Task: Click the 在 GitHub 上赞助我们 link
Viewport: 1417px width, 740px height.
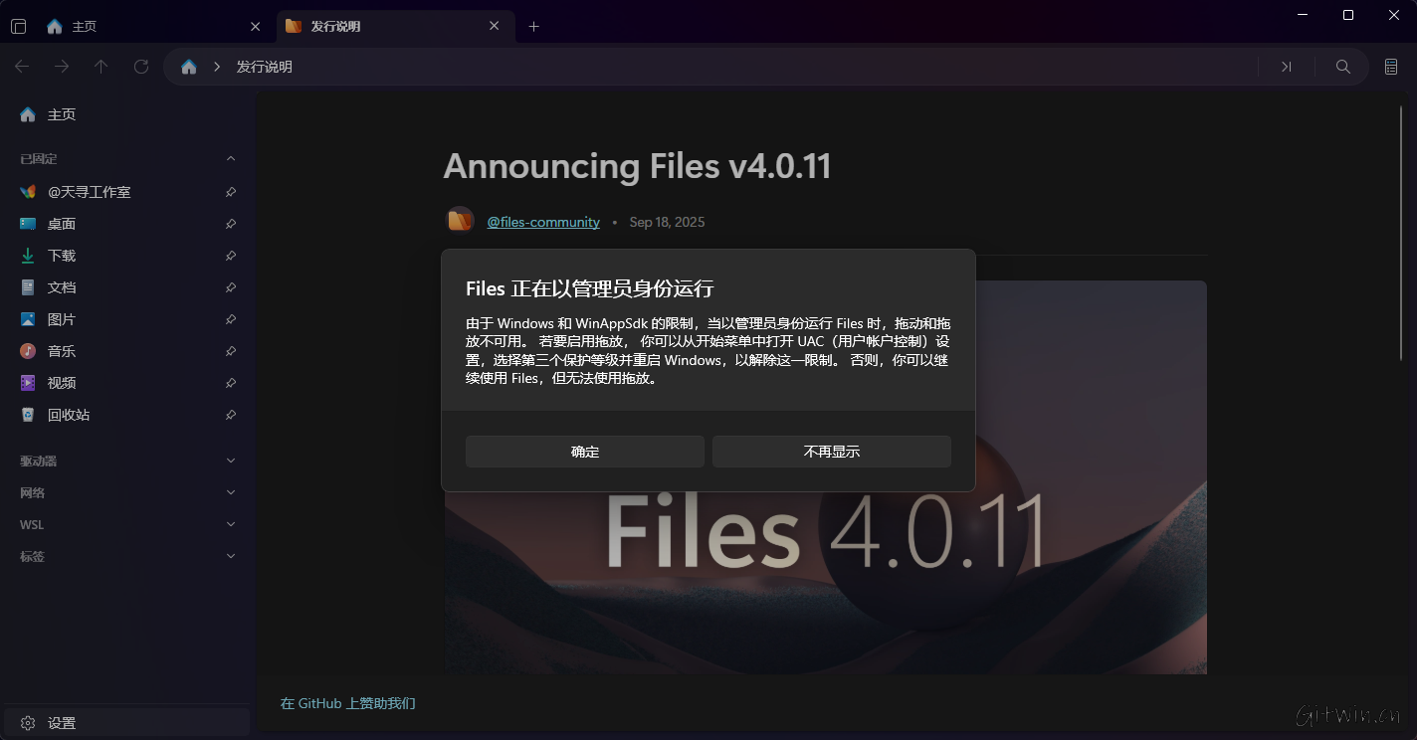Action: pyautogui.click(x=348, y=703)
